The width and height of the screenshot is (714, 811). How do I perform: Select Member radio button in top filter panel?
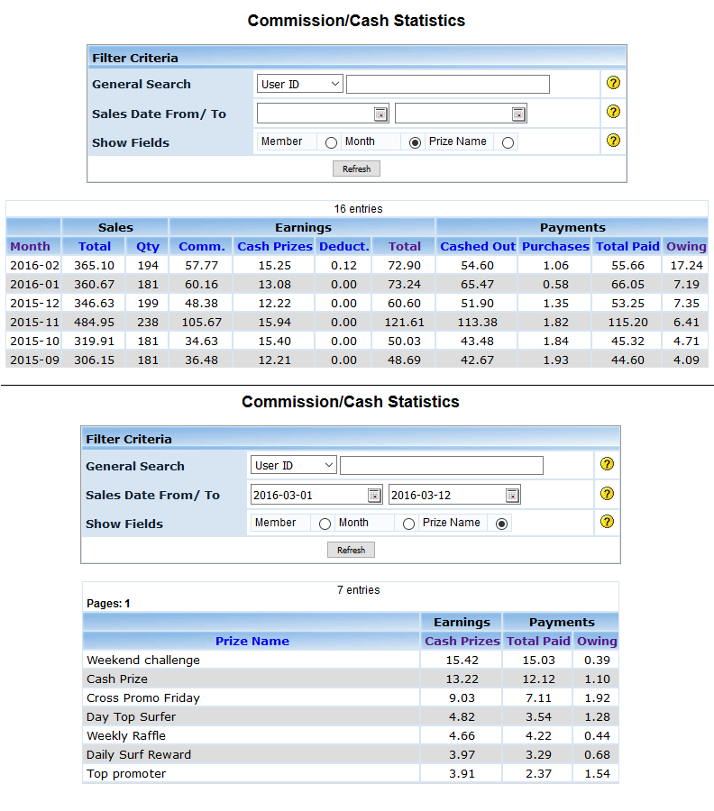click(x=331, y=142)
